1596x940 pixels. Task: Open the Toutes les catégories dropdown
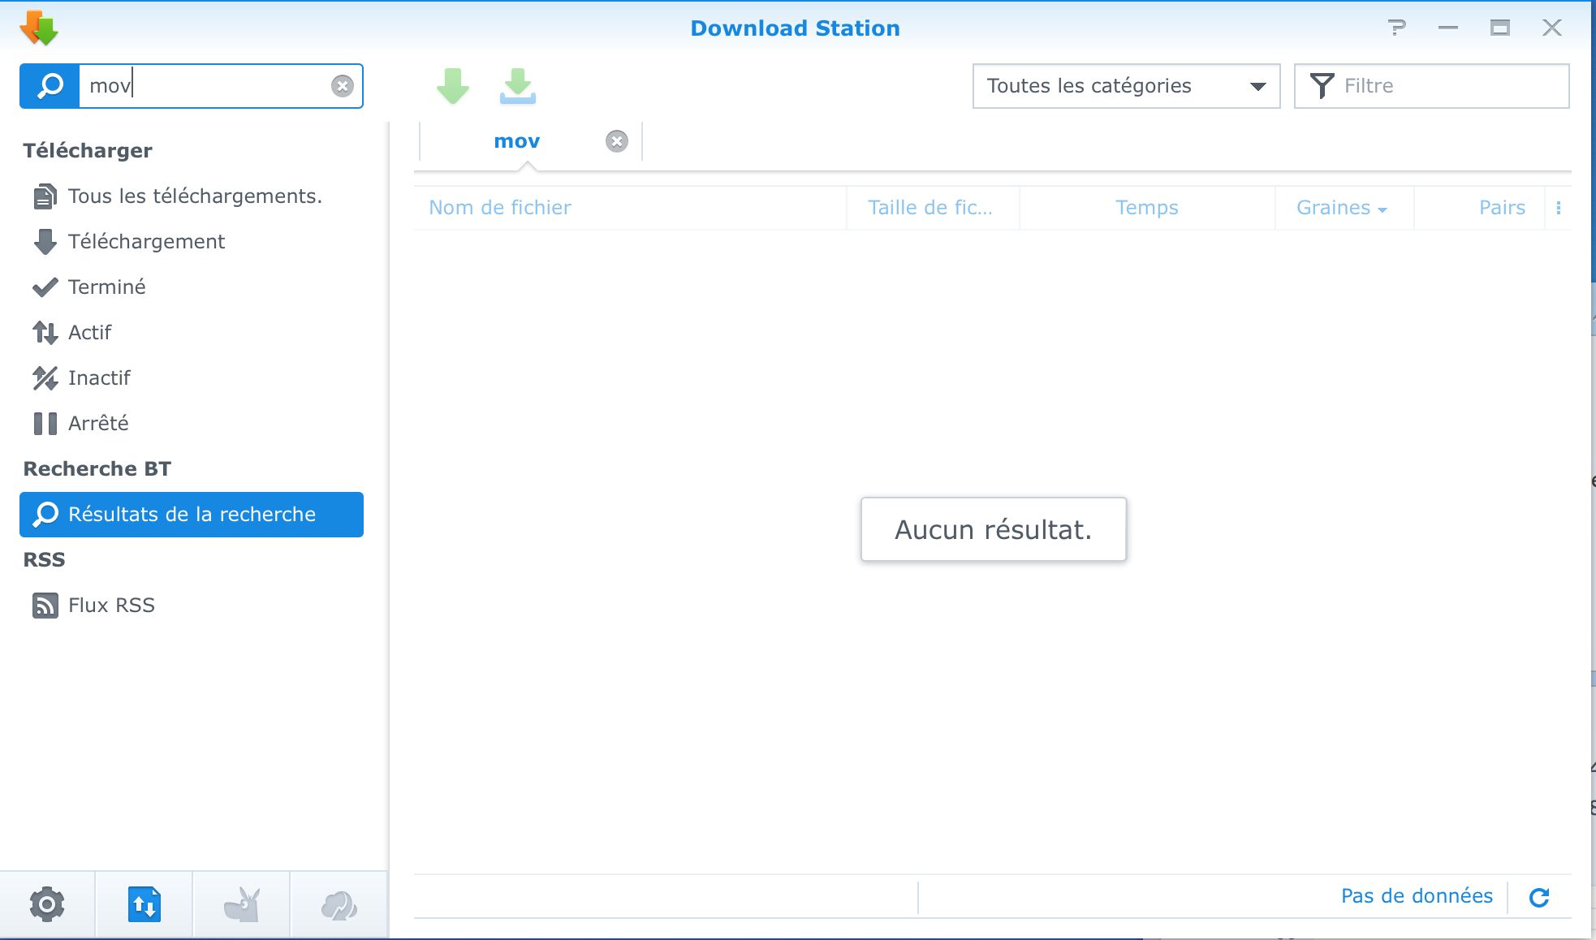pos(1126,86)
